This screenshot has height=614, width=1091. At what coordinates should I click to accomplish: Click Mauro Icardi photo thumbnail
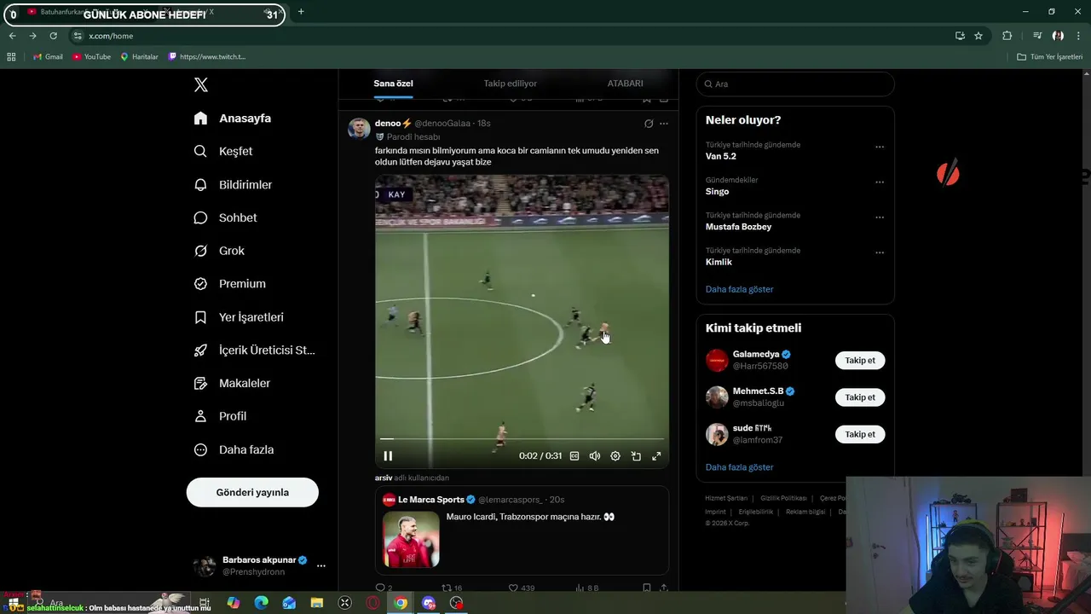click(x=411, y=539)
